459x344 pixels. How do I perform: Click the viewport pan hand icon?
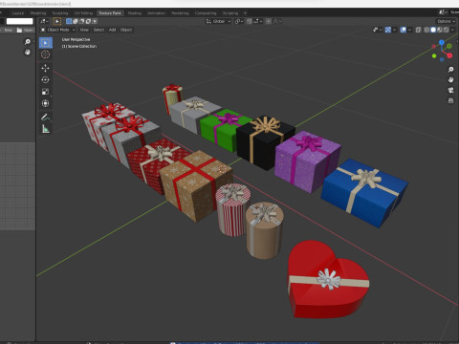[x=450, y=79]
